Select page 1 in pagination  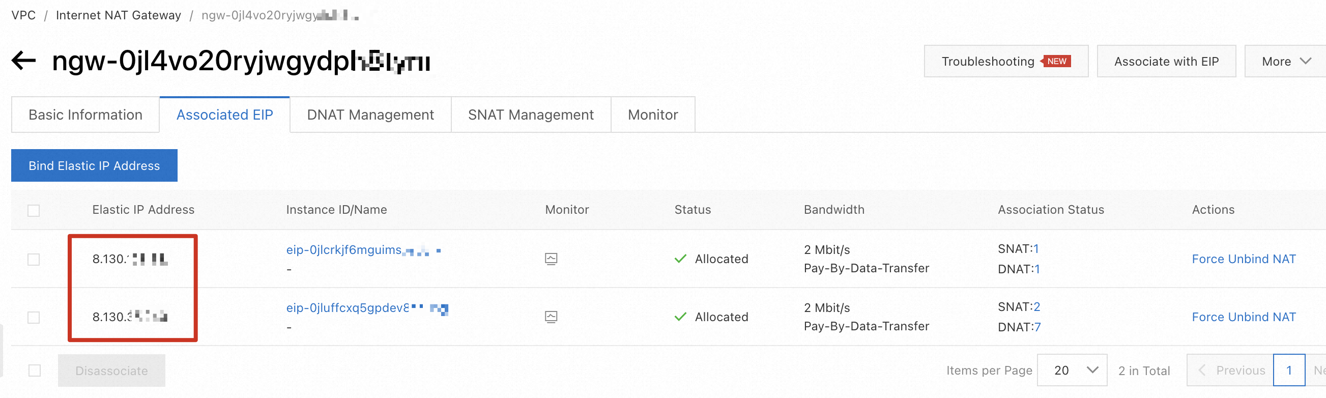(x=1288, y=371)
